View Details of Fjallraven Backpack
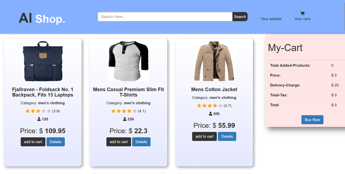This screenshot has height=174, width=345. [56, 142]
